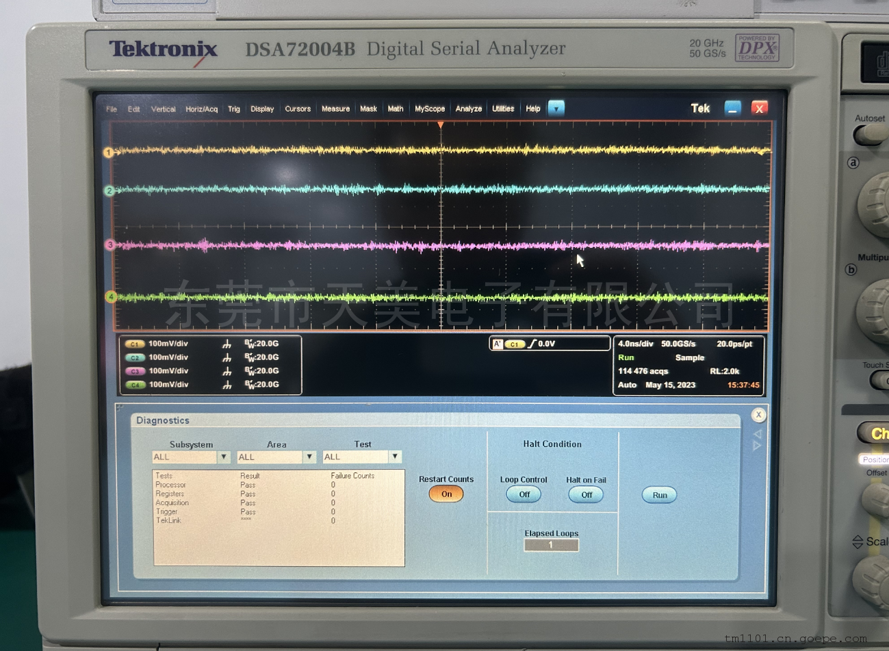Open the Test selection dropdown
The height and width of the screenshot is (651, 889).
(395, 457)
